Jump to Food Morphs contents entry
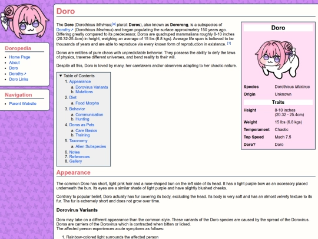 87,103
